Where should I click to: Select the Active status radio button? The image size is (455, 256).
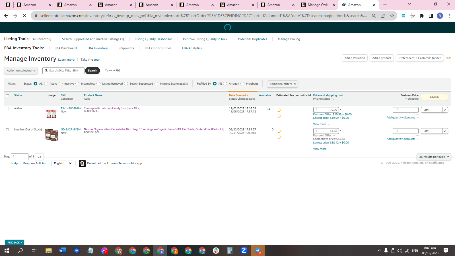pos(46,84)
